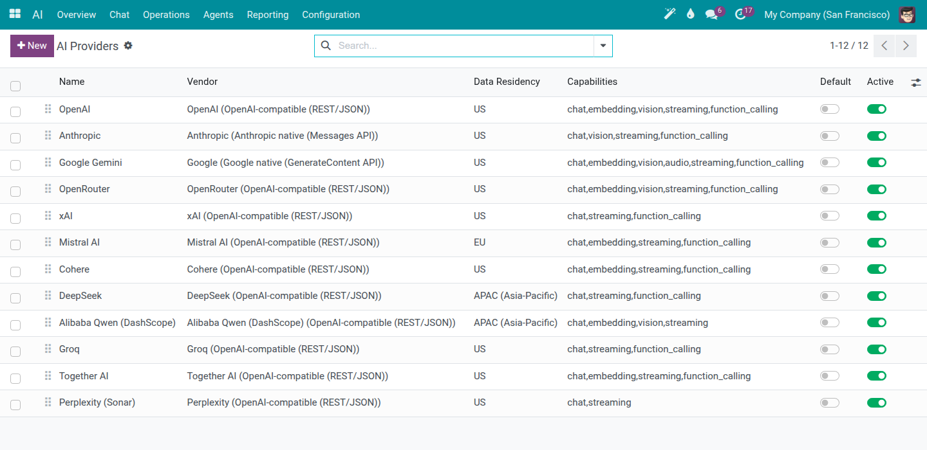Grab drag handle of Perplexity row
The image size is (927, 450).
[48, 402]
